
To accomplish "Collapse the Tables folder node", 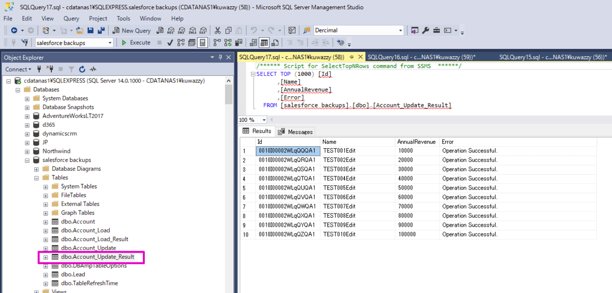I will pyautogui.click(x=36, y=178).
